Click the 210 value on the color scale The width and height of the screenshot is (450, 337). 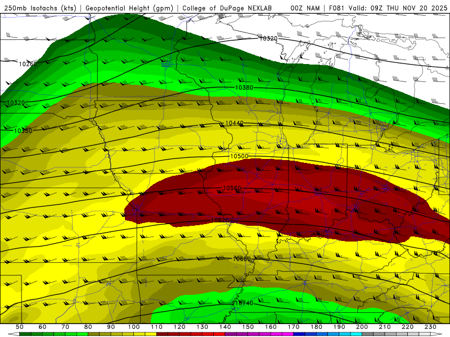[x=385, y=327]
